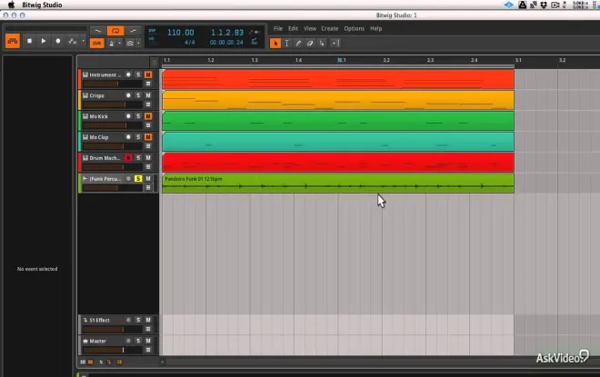Open the automation write mode dropdown arrow
600x377 pixels.
[x=84, y=41]
